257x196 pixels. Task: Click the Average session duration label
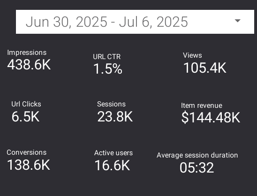point(197,155)
